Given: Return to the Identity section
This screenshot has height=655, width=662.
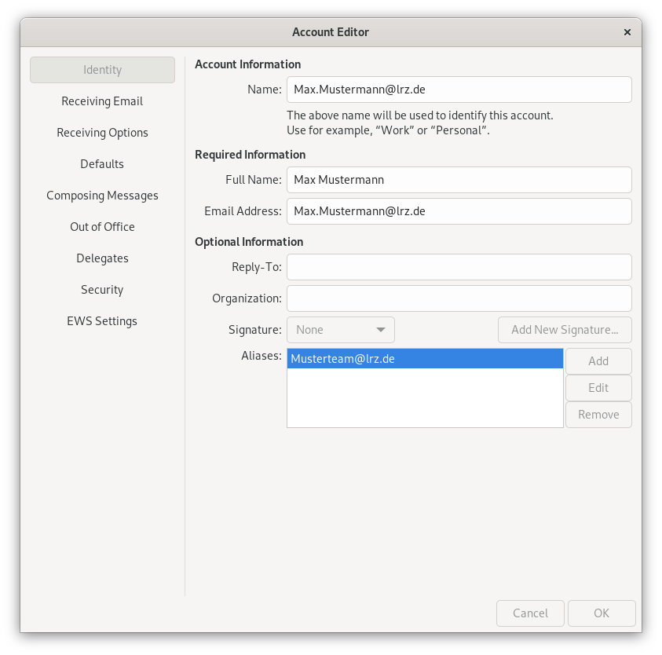Looking at the screenshot, I should (102, 69).
